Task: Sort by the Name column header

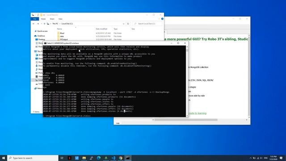Action: 59,29
